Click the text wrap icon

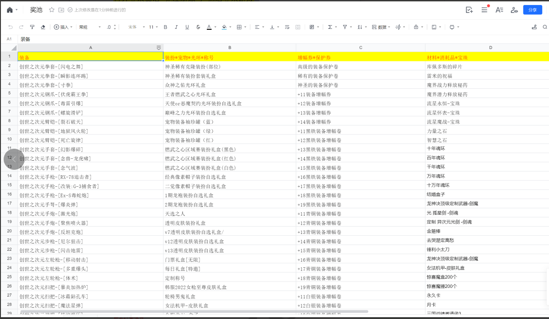[x=287, y=27]
